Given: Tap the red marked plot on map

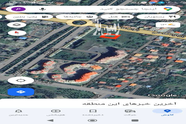Looking at the screenshot, I should click(110, 36).
